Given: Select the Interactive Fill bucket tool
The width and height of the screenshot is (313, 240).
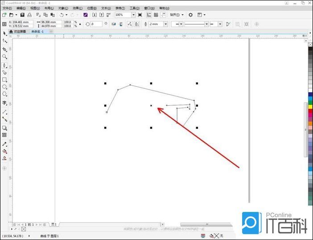Looking at the screenshot, I should [x=4, y=151].
